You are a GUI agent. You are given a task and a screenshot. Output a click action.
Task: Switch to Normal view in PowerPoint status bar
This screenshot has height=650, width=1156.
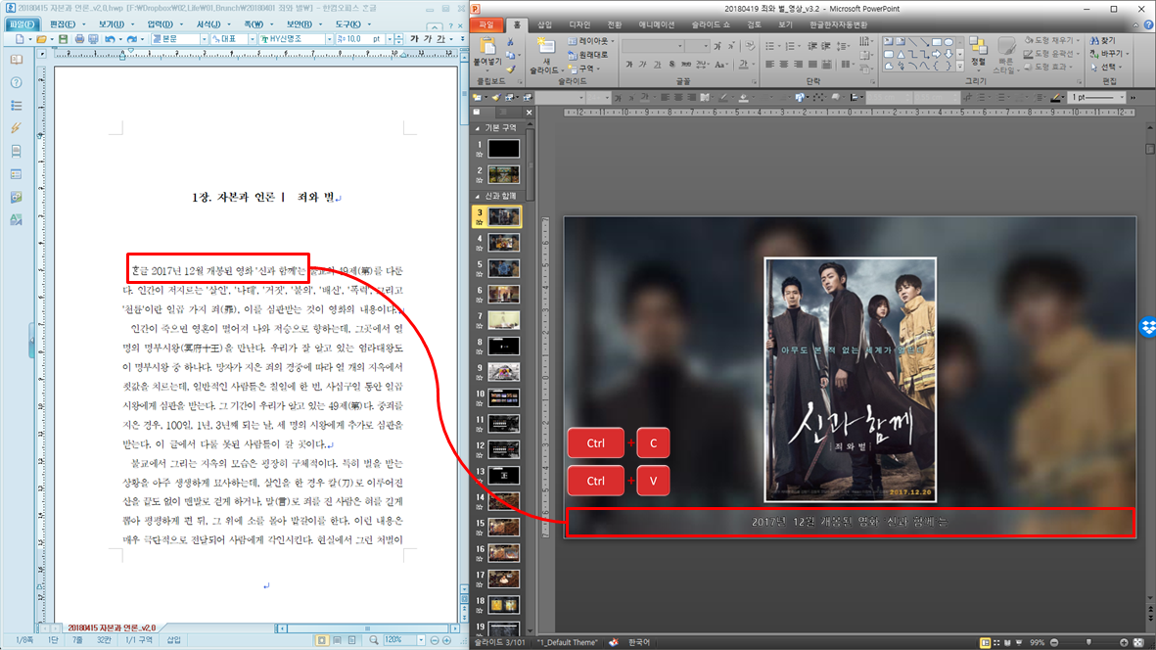point(985,642)
